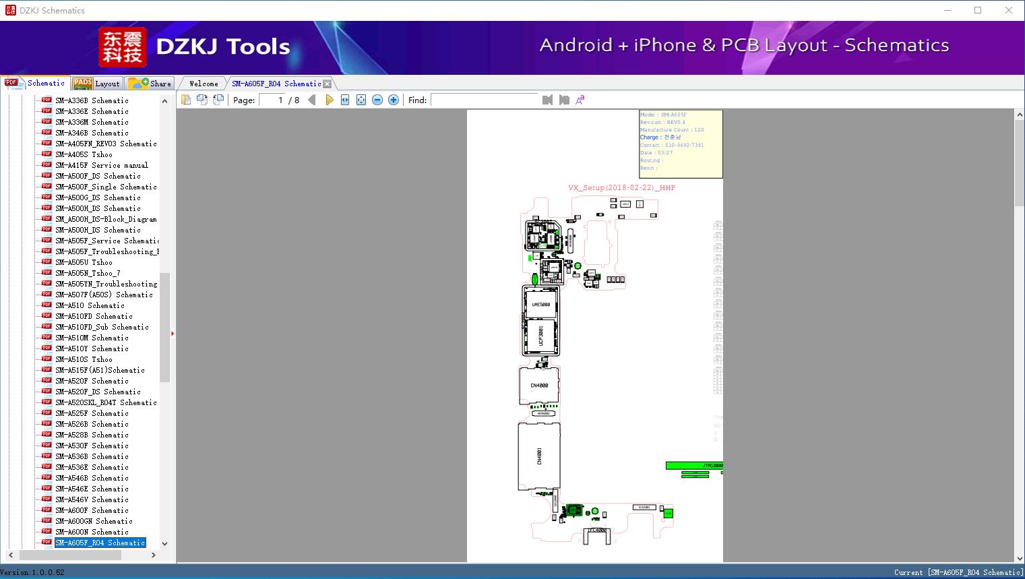Viewport: 1025px width, 579px height.
Task: Click the green JTAG3000 component
Action: tap(694, 466)
